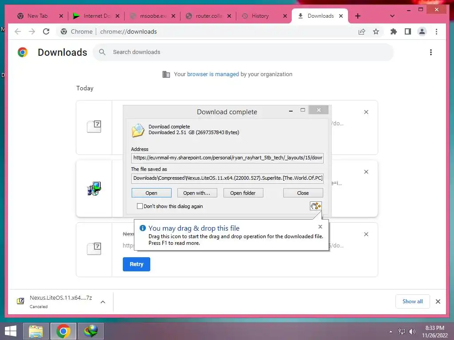Click the share page icon in address bar
The height and width of the screenshot is (340, 454).
(362, 31)
